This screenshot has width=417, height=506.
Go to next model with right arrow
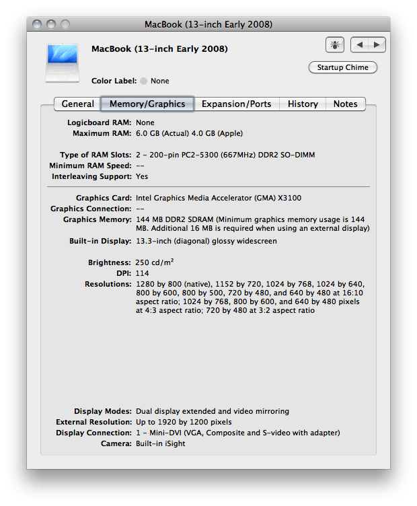coord(377,44)
